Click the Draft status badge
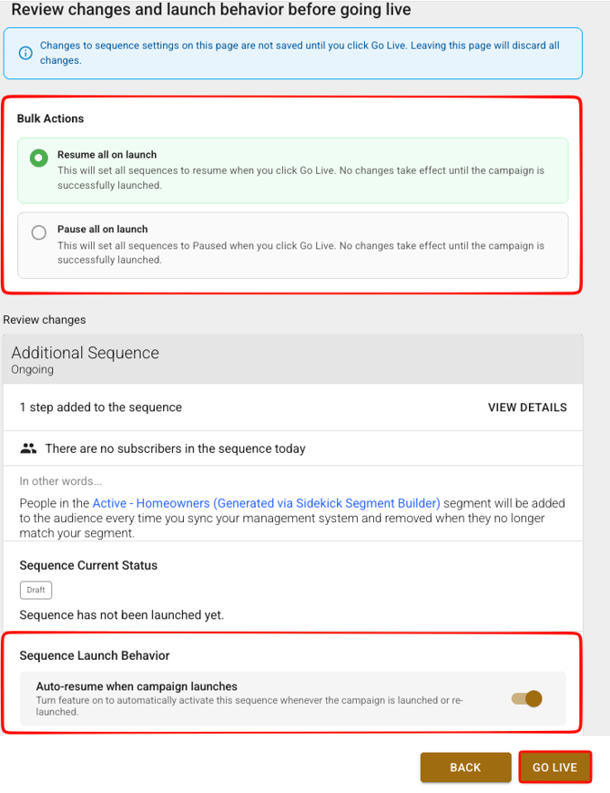This screenshot has height=793, width=610. pyautogui.click(x=36, y=590)
